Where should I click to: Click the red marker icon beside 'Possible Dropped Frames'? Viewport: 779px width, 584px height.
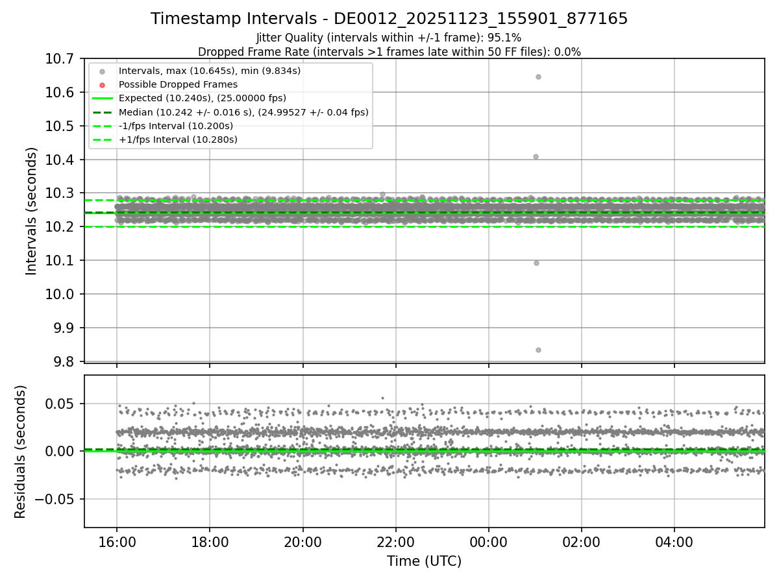click(x=102, y=85)
